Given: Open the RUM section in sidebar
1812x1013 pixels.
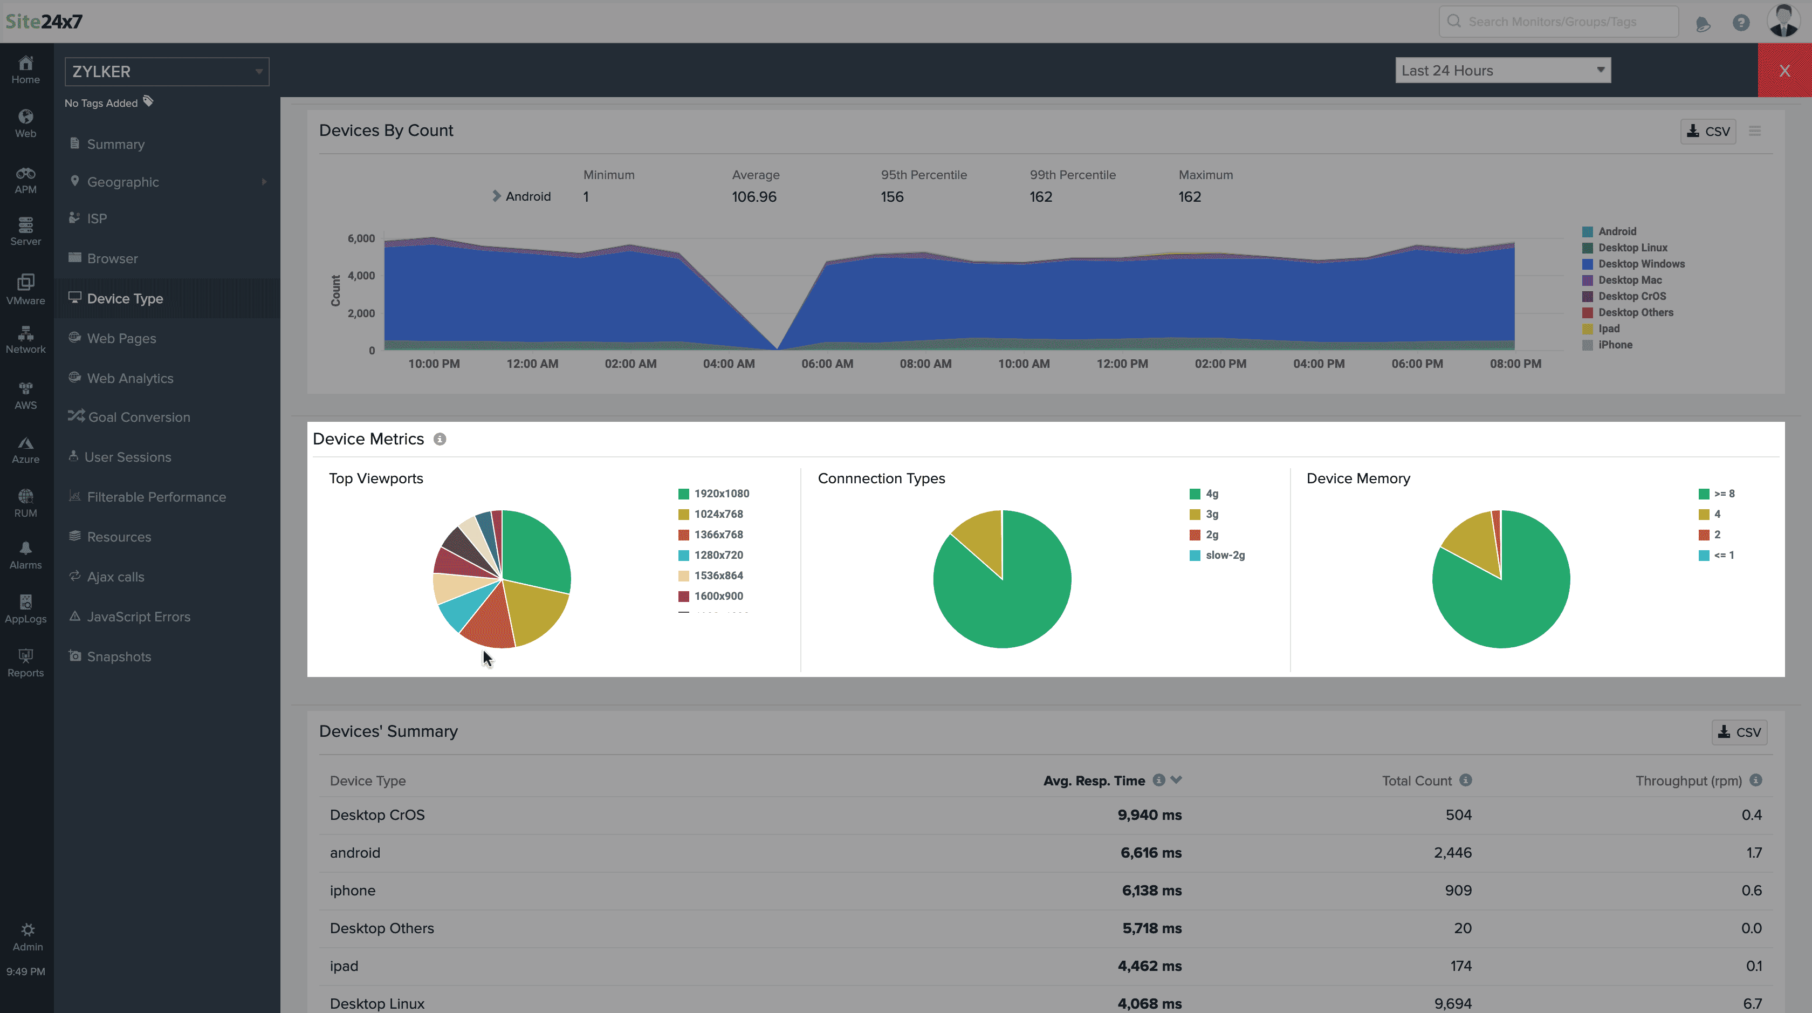Looking at the screenshot, I should click(x=25, y=502).
